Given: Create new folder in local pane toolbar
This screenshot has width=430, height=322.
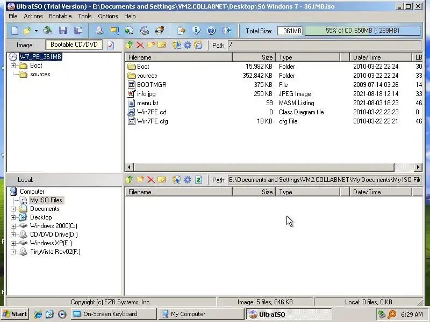Looking at the screenshot, I should (x=140, y=180).
